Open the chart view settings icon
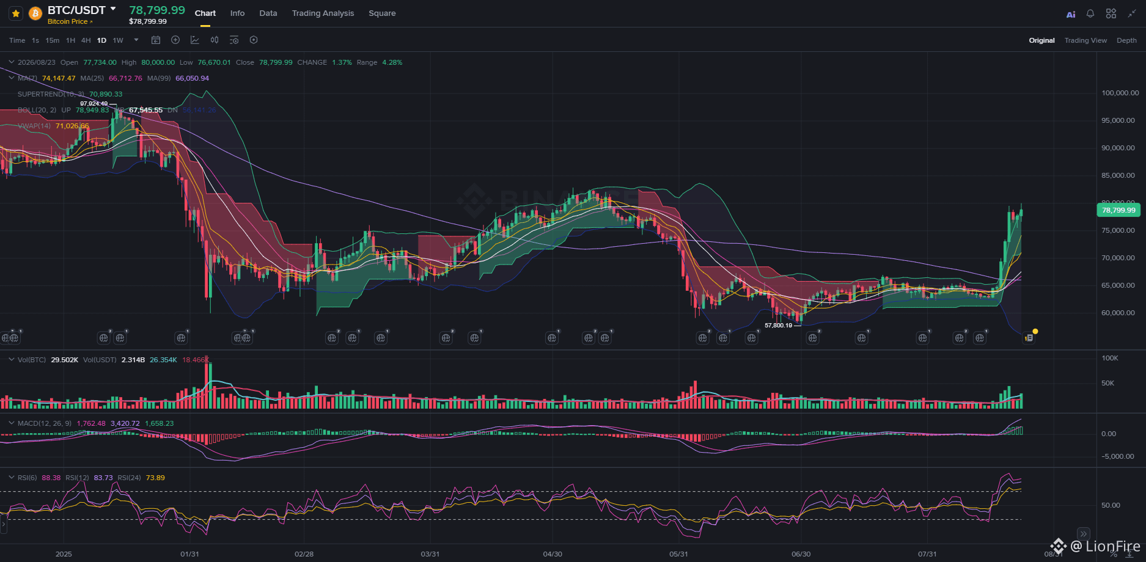This screenshot has width=1146, height=562. pos(234,40)
